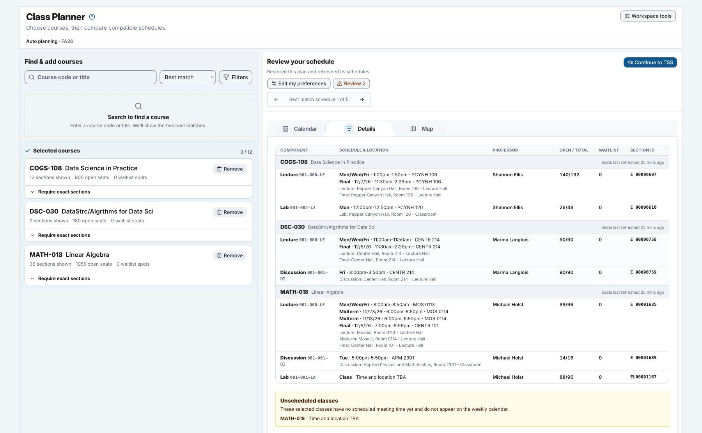Click the 140/192 open seats value
Image resolution: width=702 pixels, height=433 pixels.
click(x=569, y=175)
